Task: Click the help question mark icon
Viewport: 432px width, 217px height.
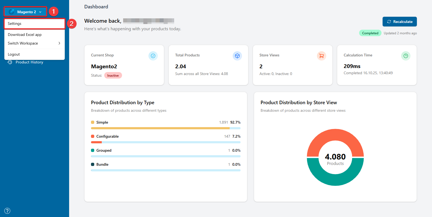Action: (8, 211)
